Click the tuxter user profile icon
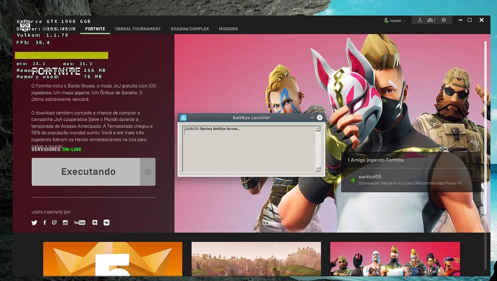 pyautogui.click(x=386, y=20)
